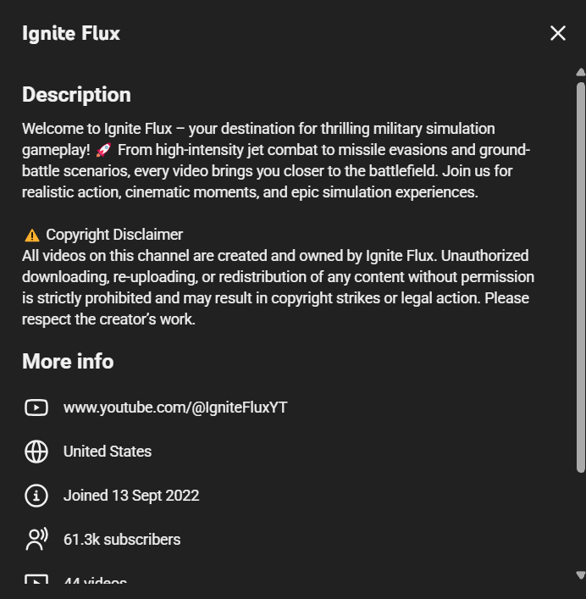
Task: Click the globe icon next to United States
Action: (x=36, y=452)
